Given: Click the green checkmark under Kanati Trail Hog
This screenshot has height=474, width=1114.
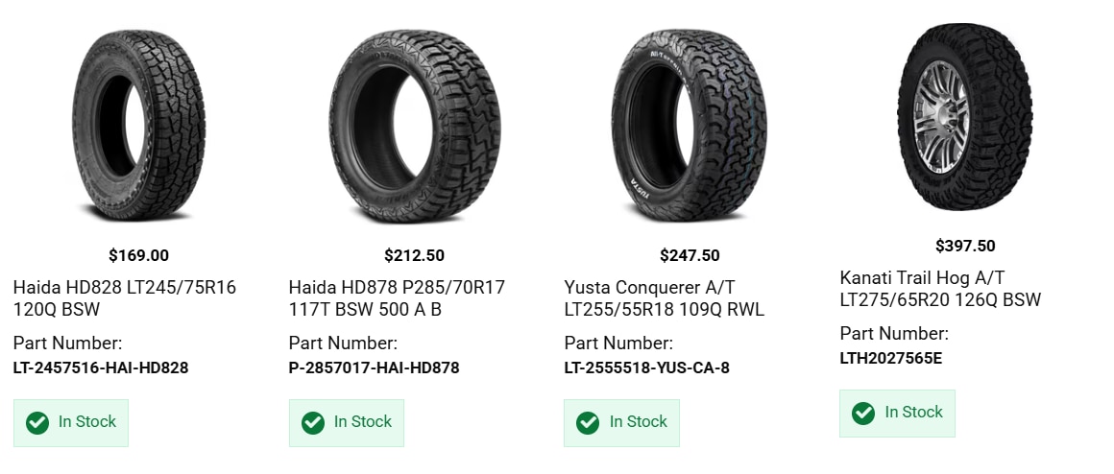Looking at the screenshot, I should [863, 413].
